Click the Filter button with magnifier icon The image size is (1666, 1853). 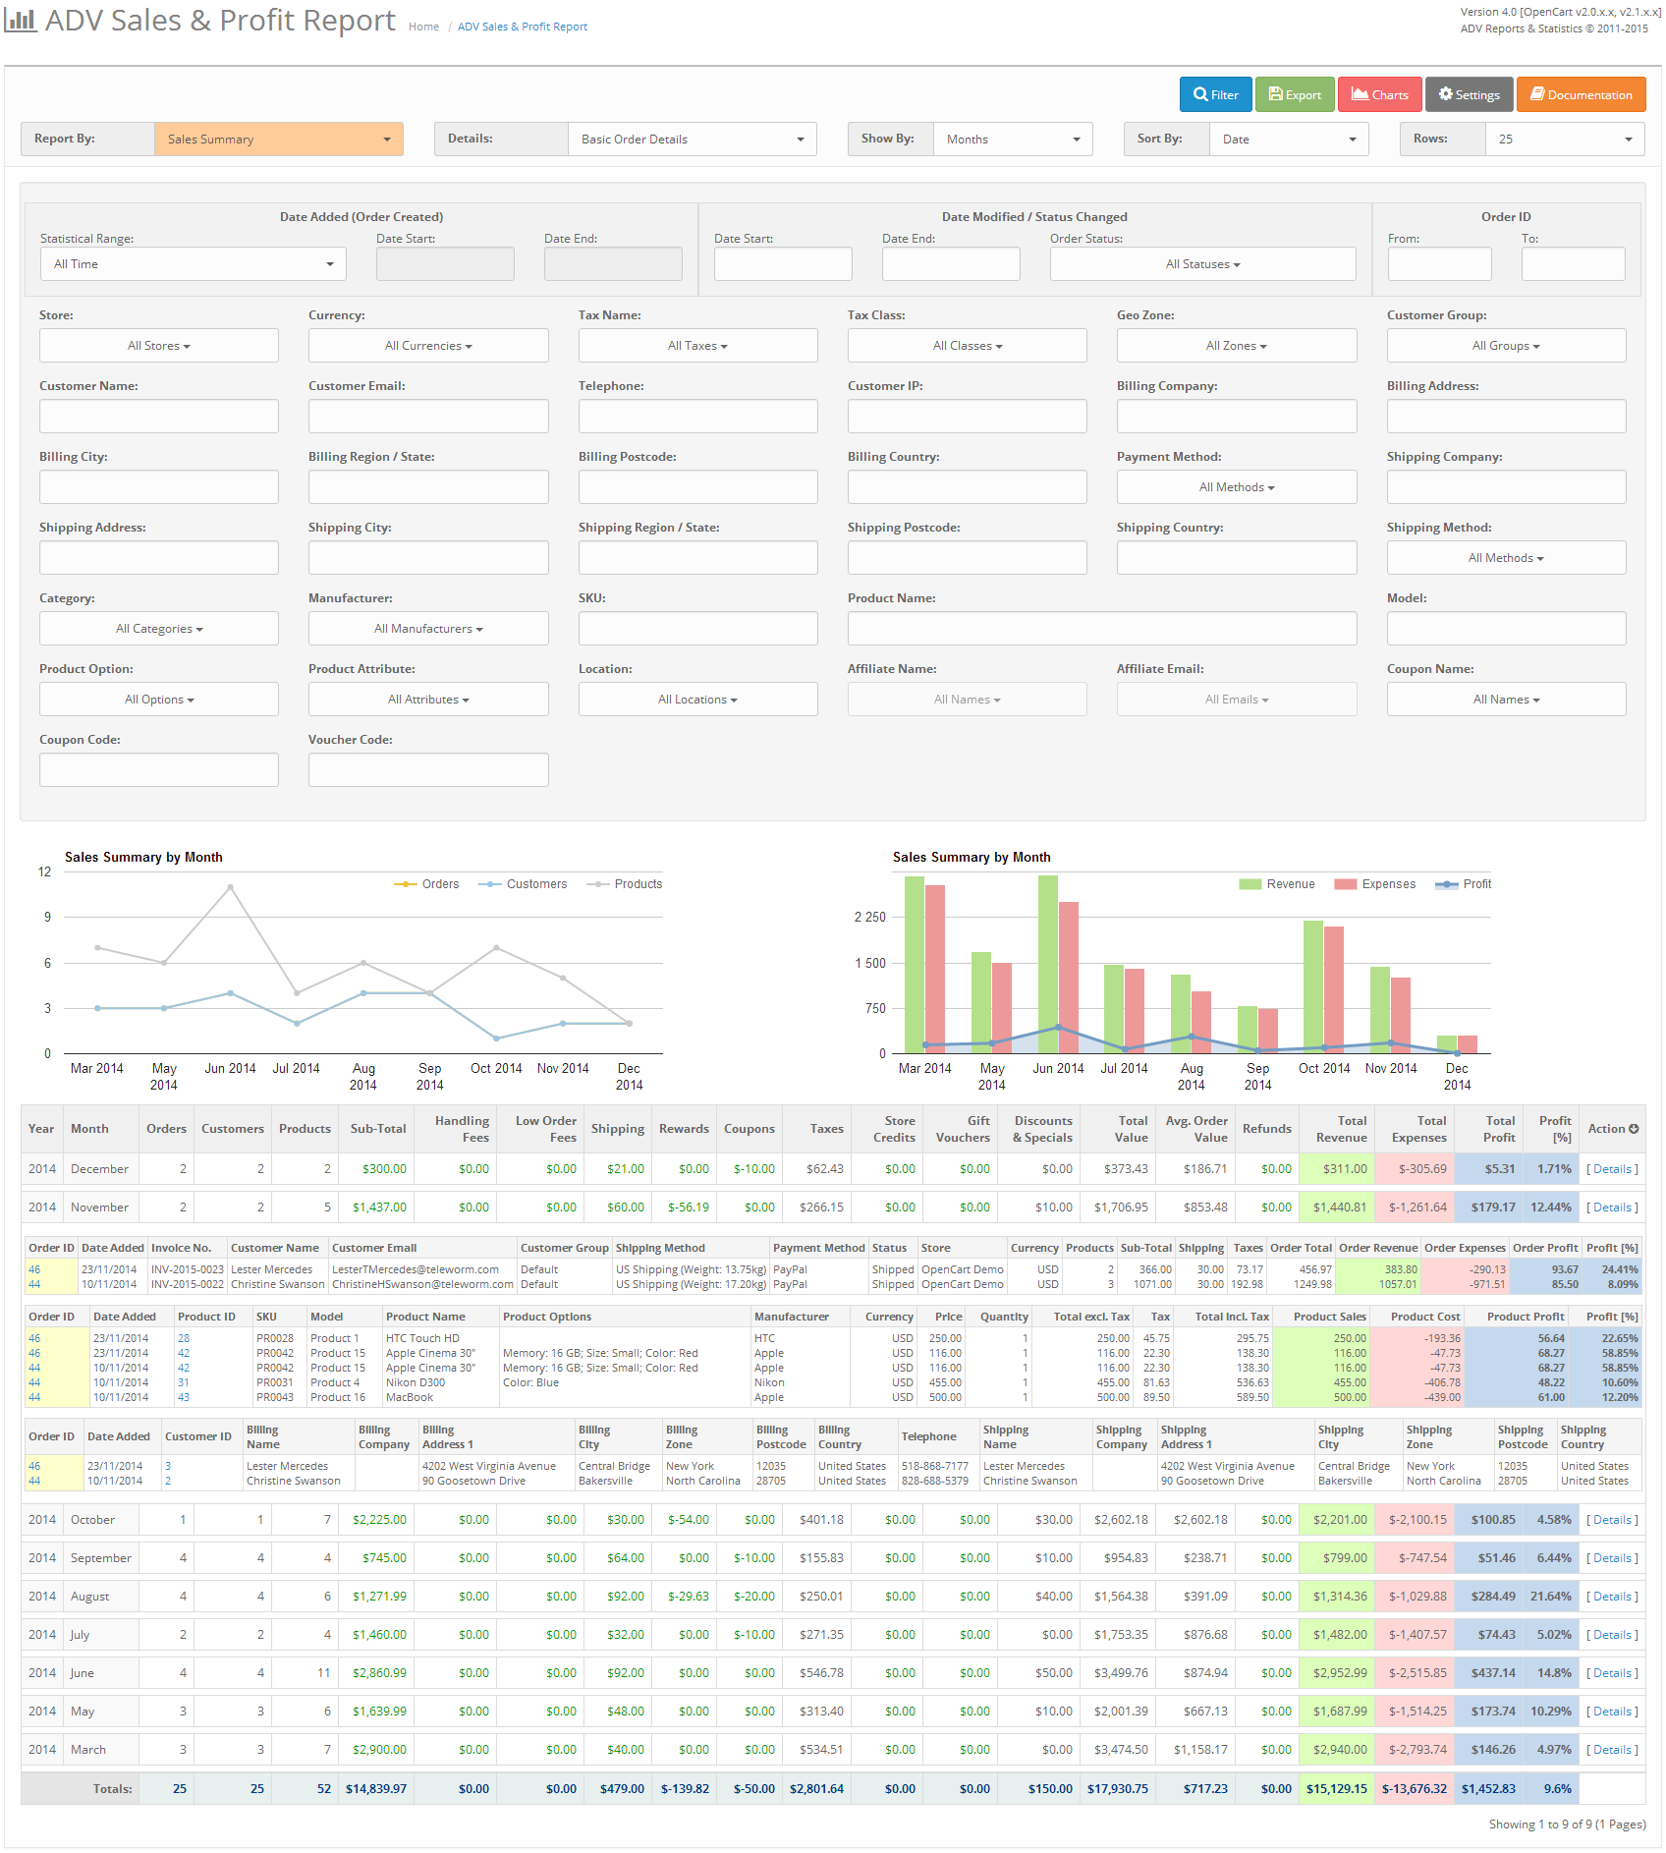tap(1215, 94)
